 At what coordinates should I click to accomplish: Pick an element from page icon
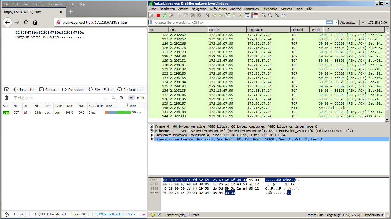(x=6, y=89)
